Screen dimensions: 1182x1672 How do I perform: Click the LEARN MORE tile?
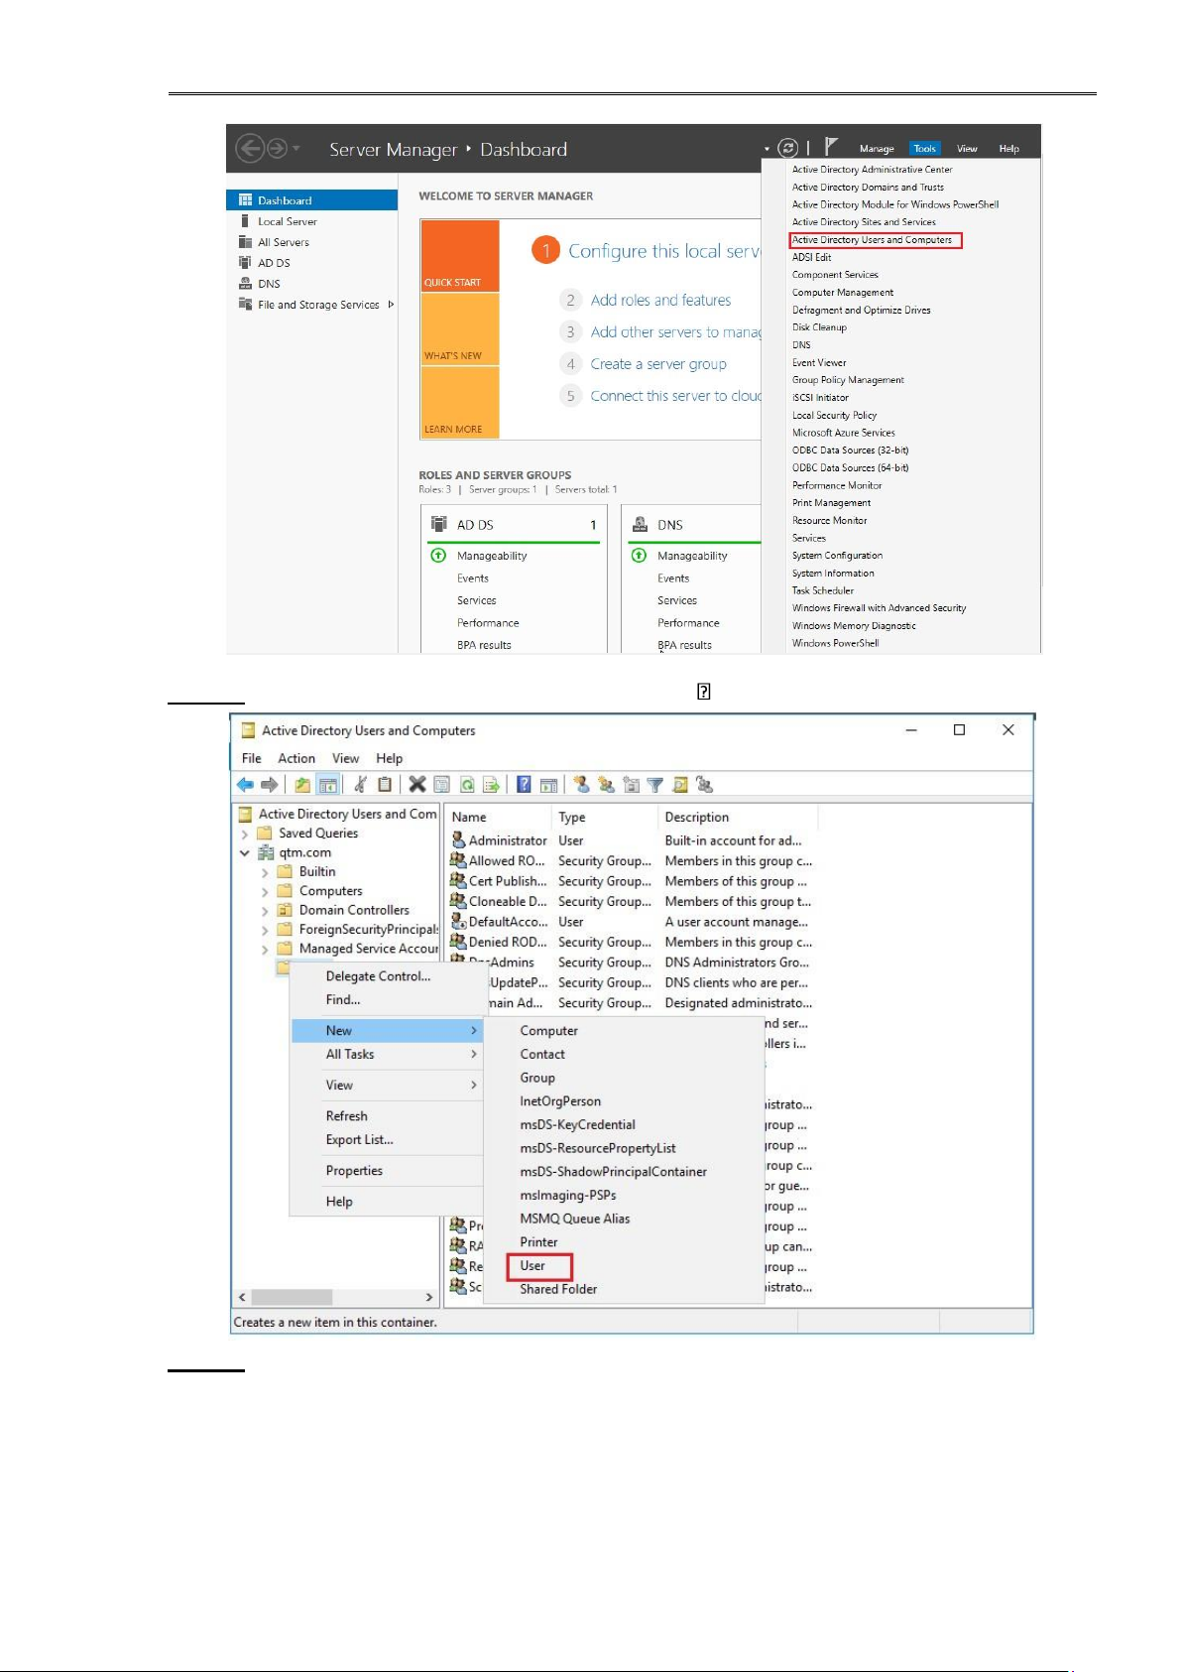460,403
